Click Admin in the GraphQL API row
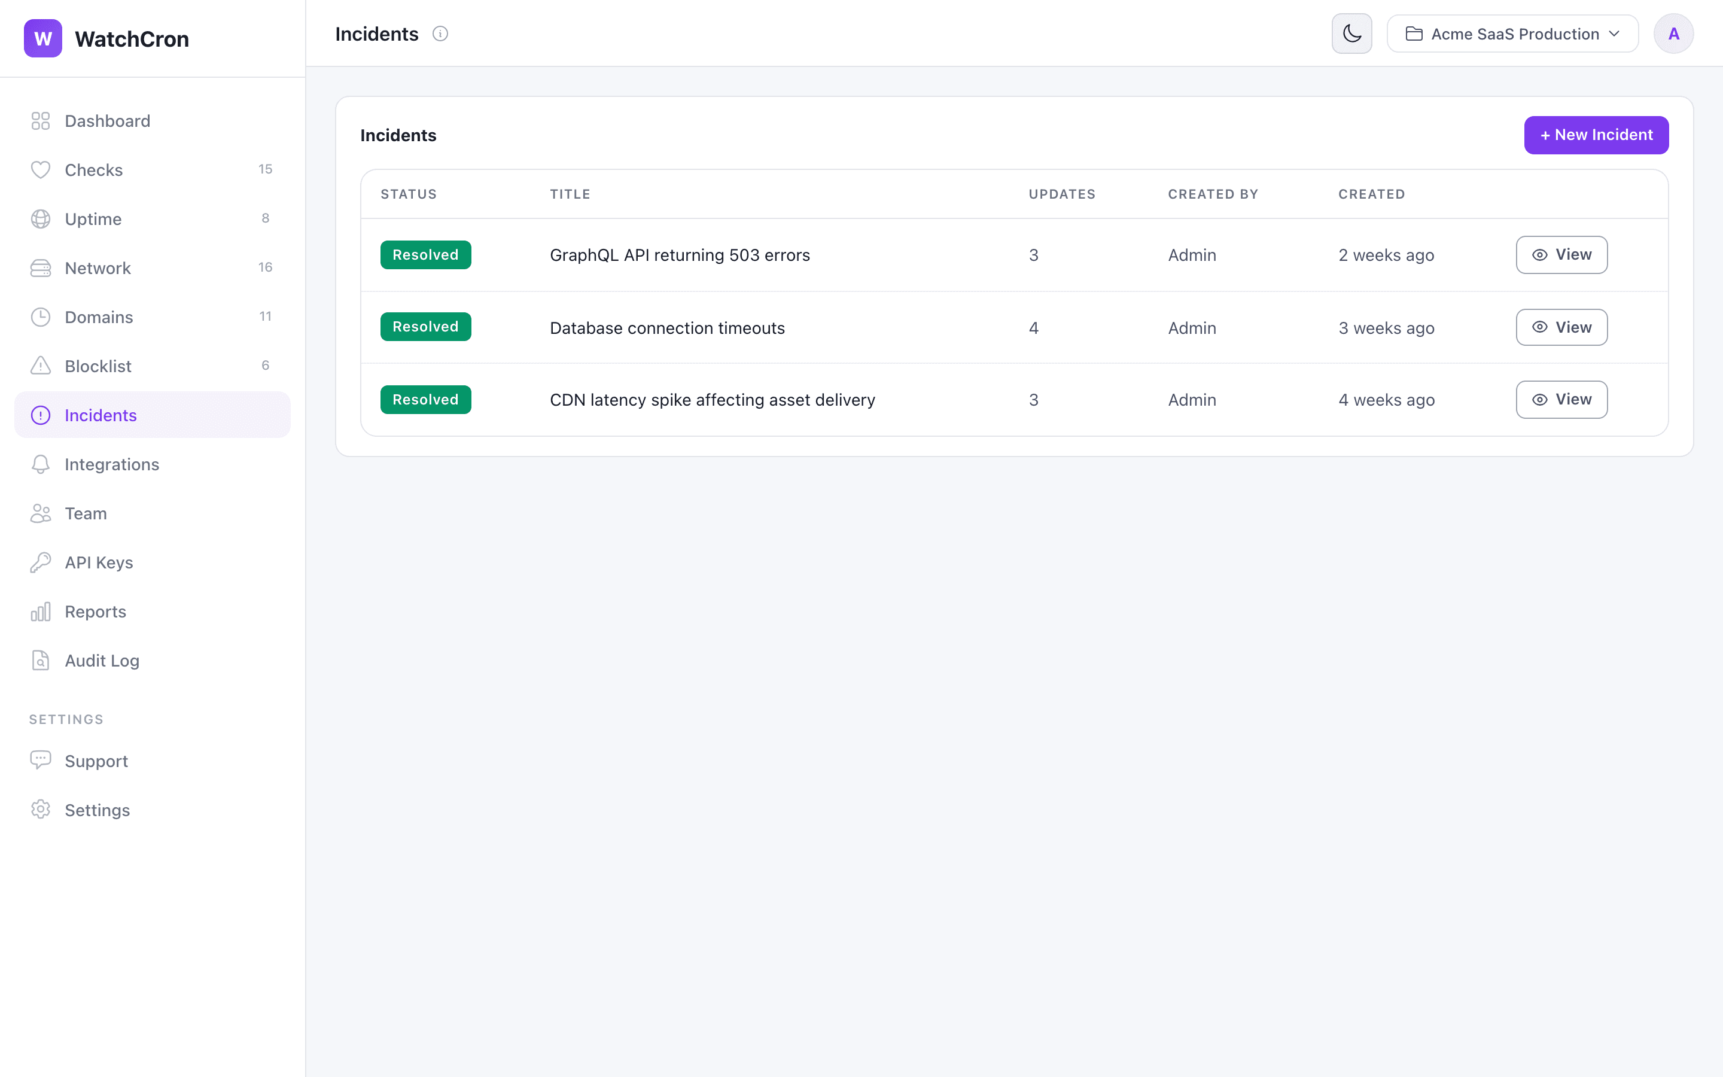1723x1077 pixels. [1192, 255]
